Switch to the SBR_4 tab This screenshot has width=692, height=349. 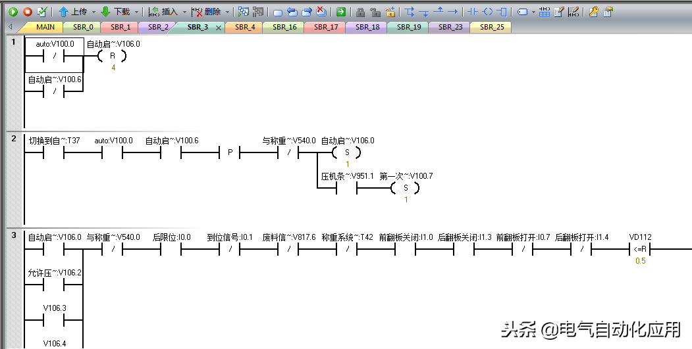(245, 28)
